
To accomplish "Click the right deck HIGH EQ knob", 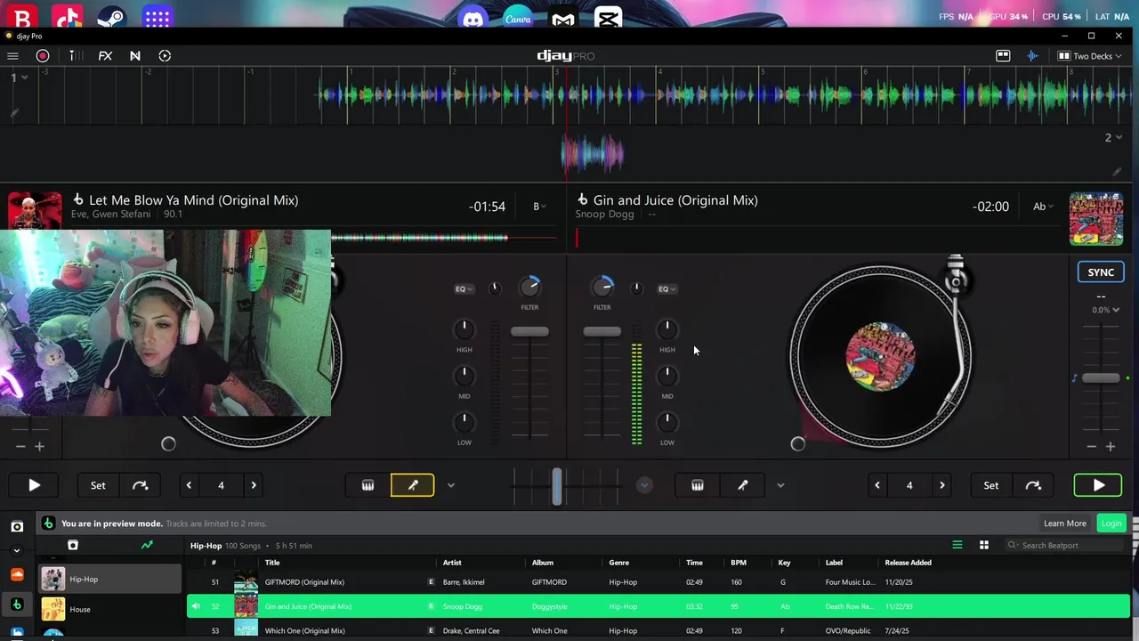I will point(667,329).
